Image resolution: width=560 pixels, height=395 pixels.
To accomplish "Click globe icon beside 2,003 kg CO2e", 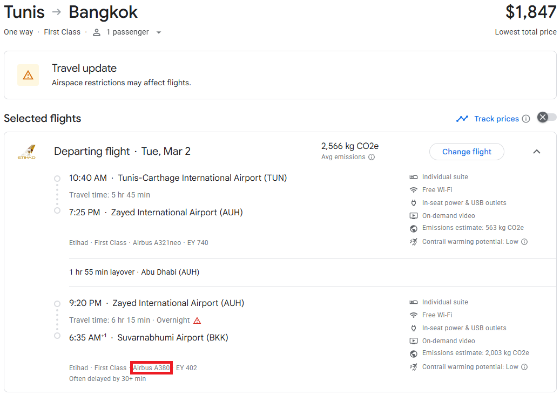I will coord(413,353).
